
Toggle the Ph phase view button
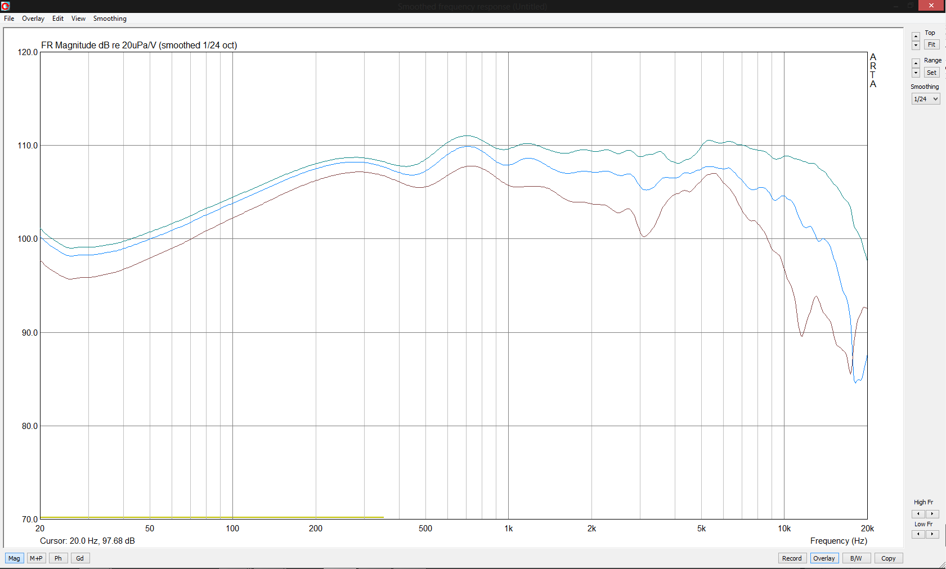pos(58,558)
